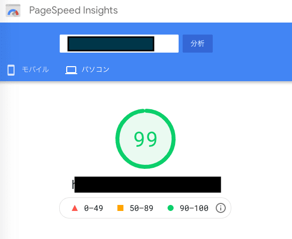Click the orange square legend marker
The height and width of the screenshot is (239, 292).
[x=120, y=208]
